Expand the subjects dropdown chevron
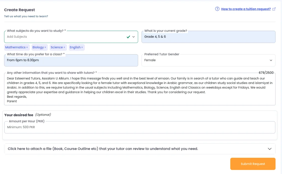The width and height of the screenshot is (282, 174). pos(133,37)
